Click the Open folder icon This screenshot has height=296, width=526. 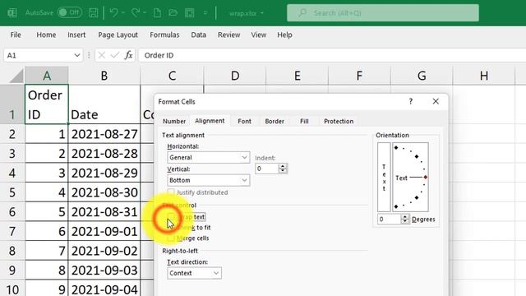[x=173, y=13]
